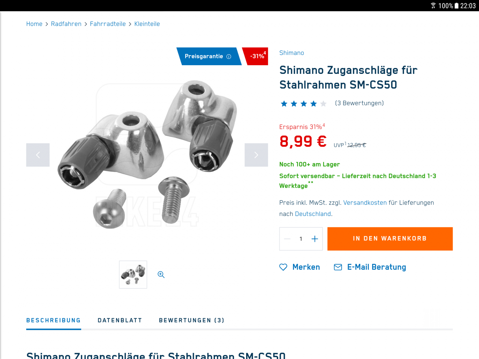Screen dimensions: 479x359
Task: Show previous product image arrow
Action: click(x=38, y=155)
